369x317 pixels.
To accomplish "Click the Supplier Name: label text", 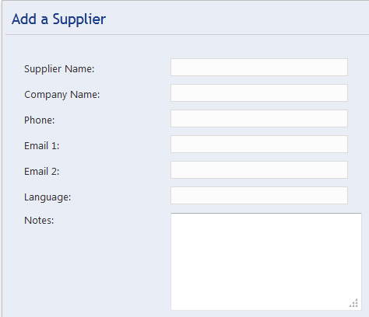I will pos(59,69).
